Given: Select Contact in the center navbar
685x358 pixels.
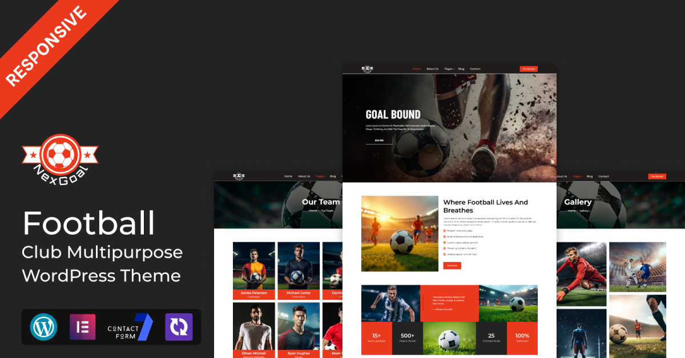Looking at the screenshot, I should tap(475, 69).
